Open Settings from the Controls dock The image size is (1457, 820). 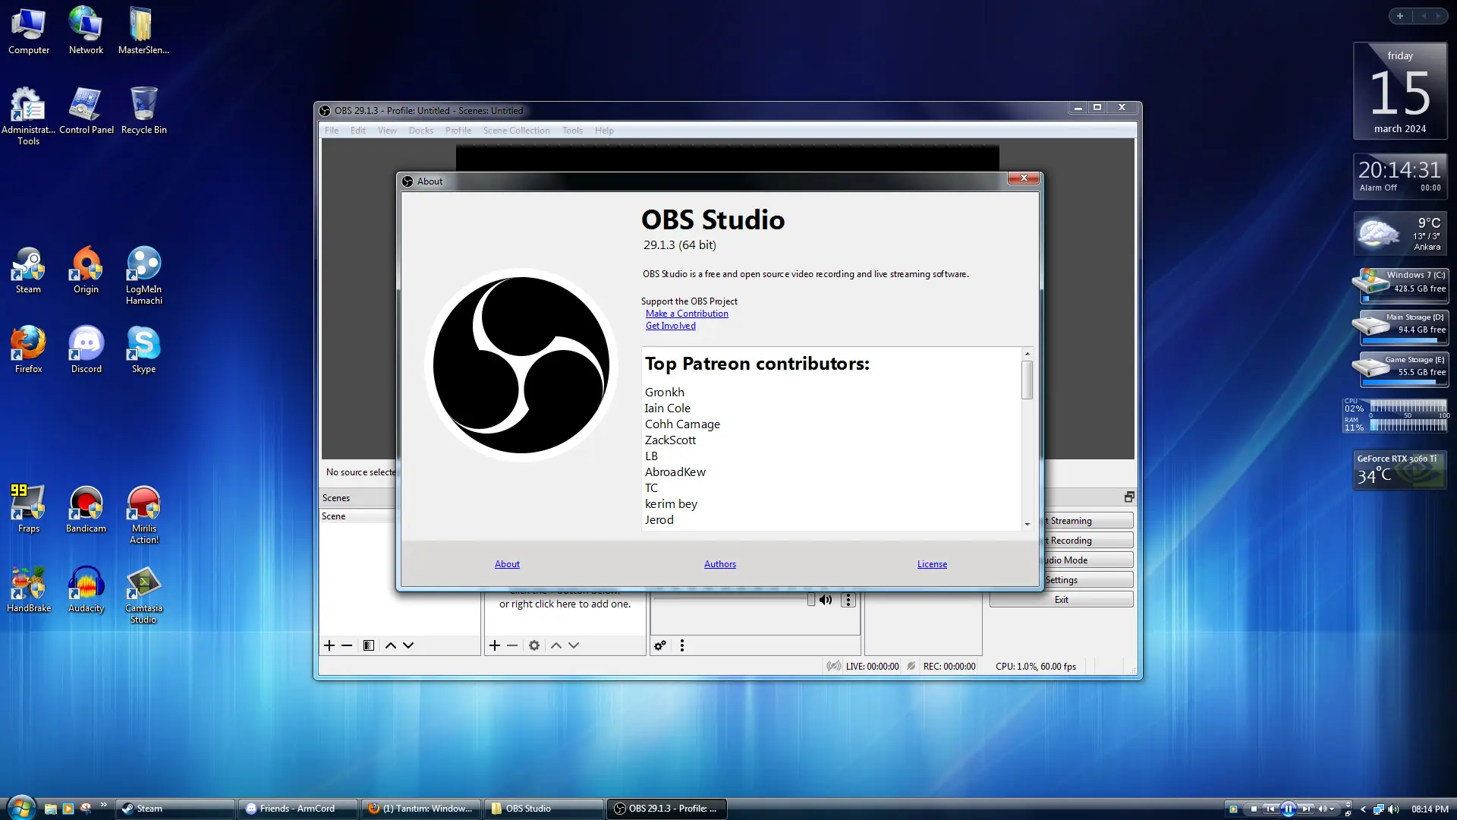[1087, 580]
